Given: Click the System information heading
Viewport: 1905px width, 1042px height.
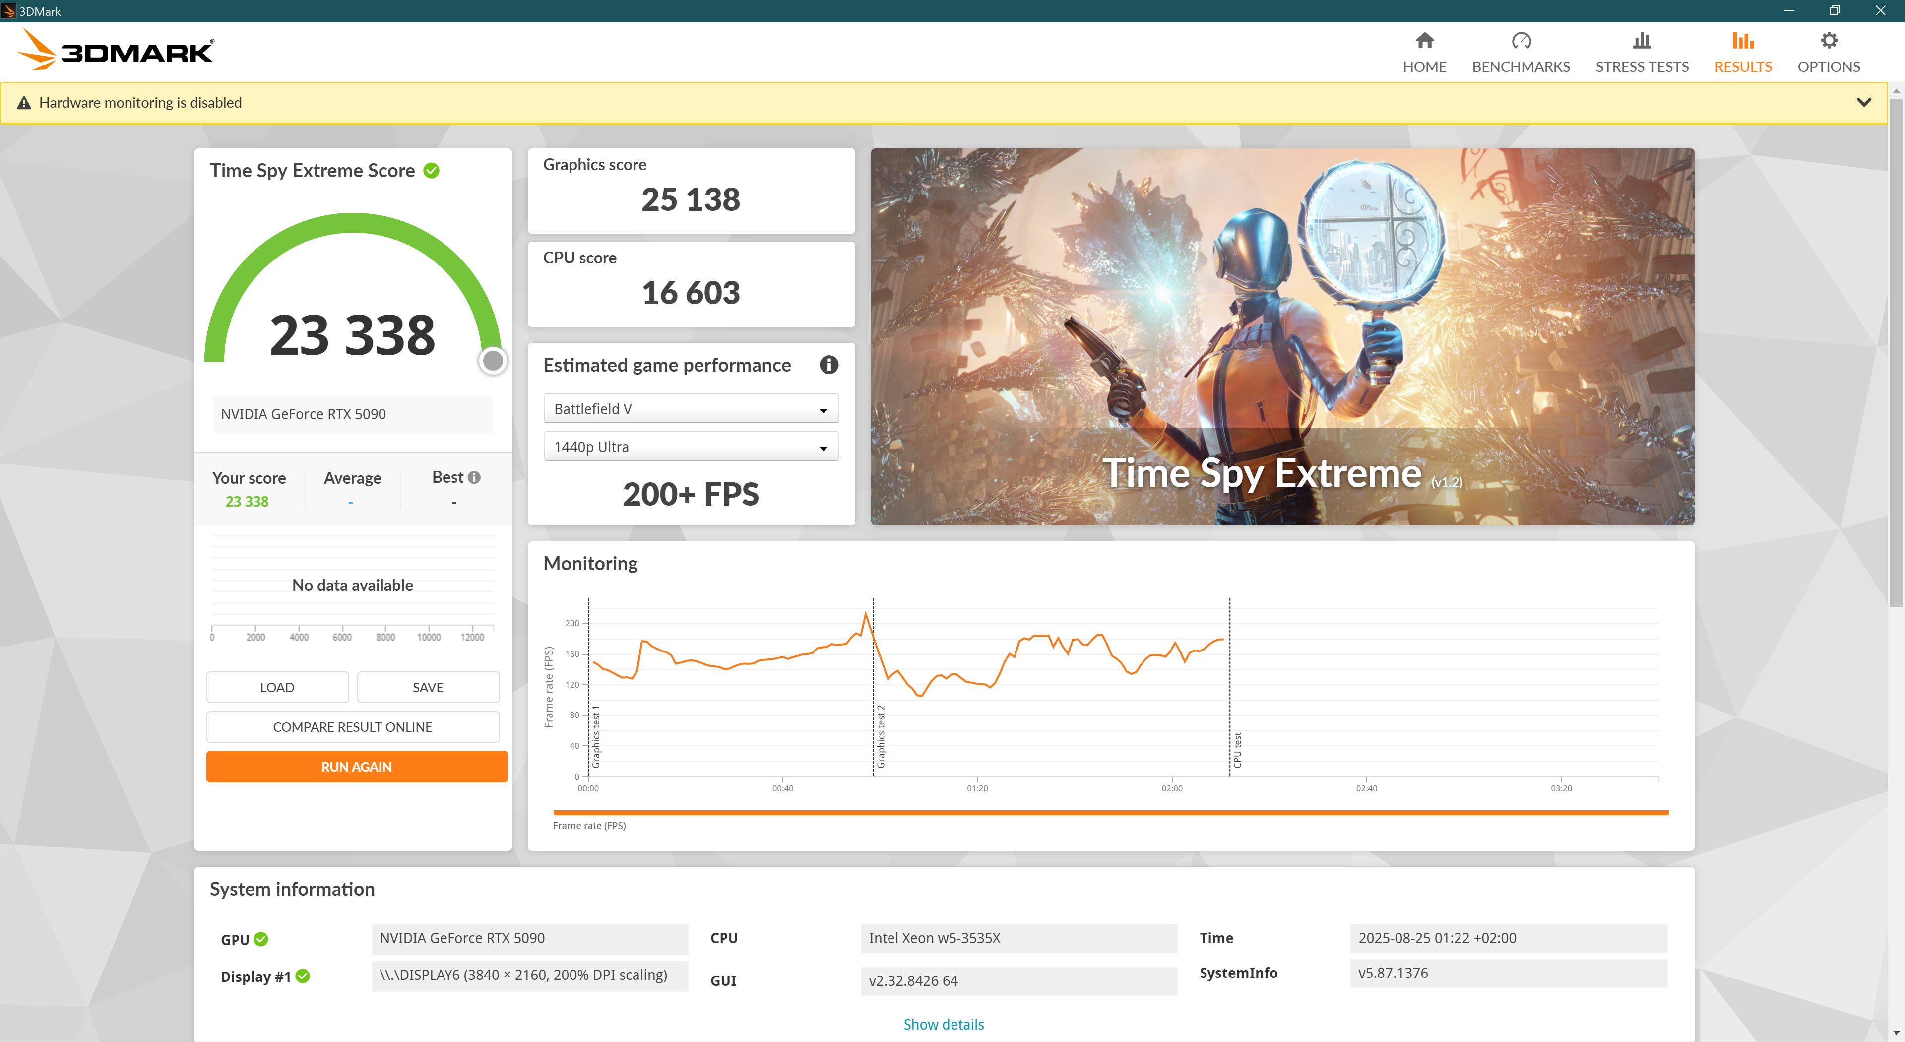Looking at the screenshot, I should pos(292,889).
